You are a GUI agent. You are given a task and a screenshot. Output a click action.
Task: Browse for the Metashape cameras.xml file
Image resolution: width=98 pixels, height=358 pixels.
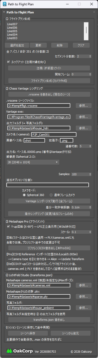(83, 285)
